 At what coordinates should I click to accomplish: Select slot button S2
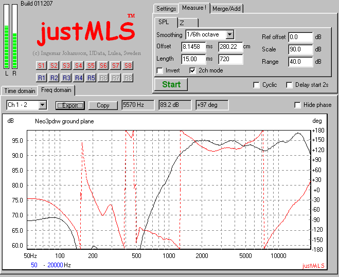[54, 65]
